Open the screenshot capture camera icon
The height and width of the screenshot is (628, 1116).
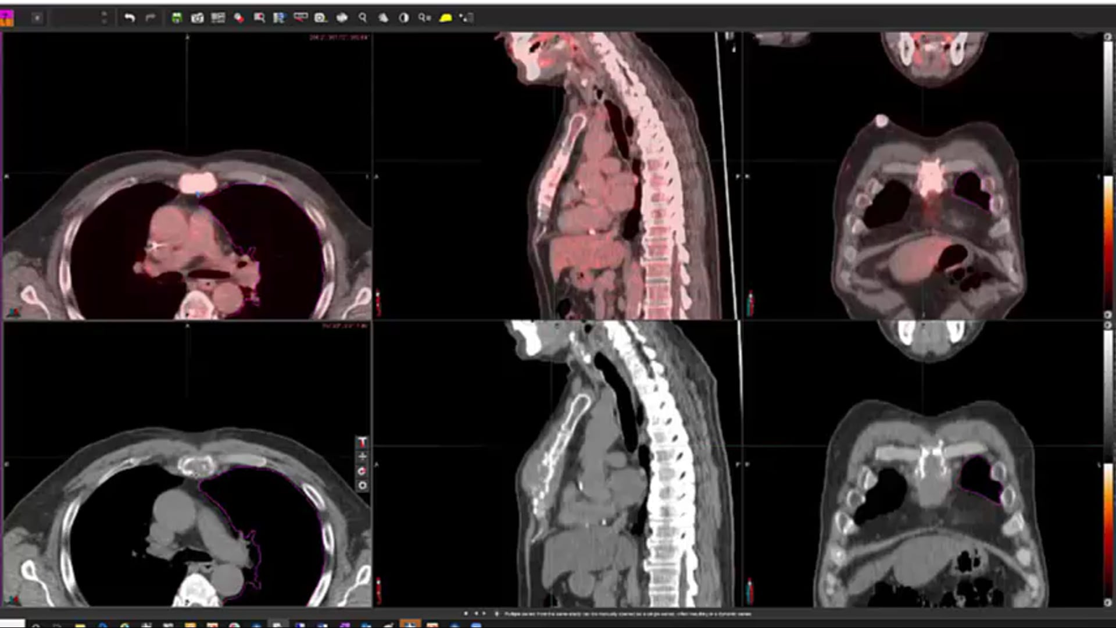(x=198, y=17)
